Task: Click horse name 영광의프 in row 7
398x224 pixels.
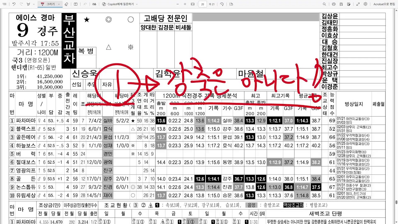Action: click(x=26, y=170)
